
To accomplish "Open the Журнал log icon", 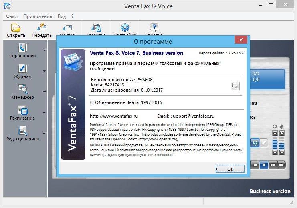I will click(x=22, y=68).
